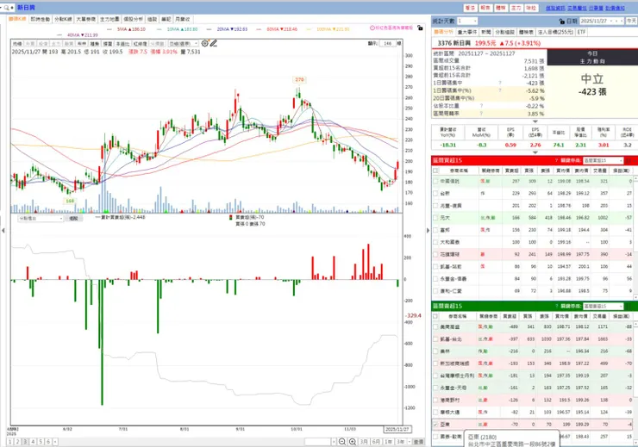The height and width of the screenshot is (447, 638).
Task: Zoom in the chart with plus magnifier
Action: pyautogui.click(x=353, y=442)
